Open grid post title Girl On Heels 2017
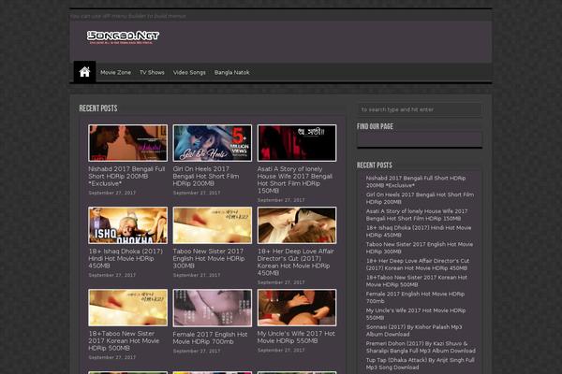This screenshot has width=562, height=374. click(x=206, y=176)
